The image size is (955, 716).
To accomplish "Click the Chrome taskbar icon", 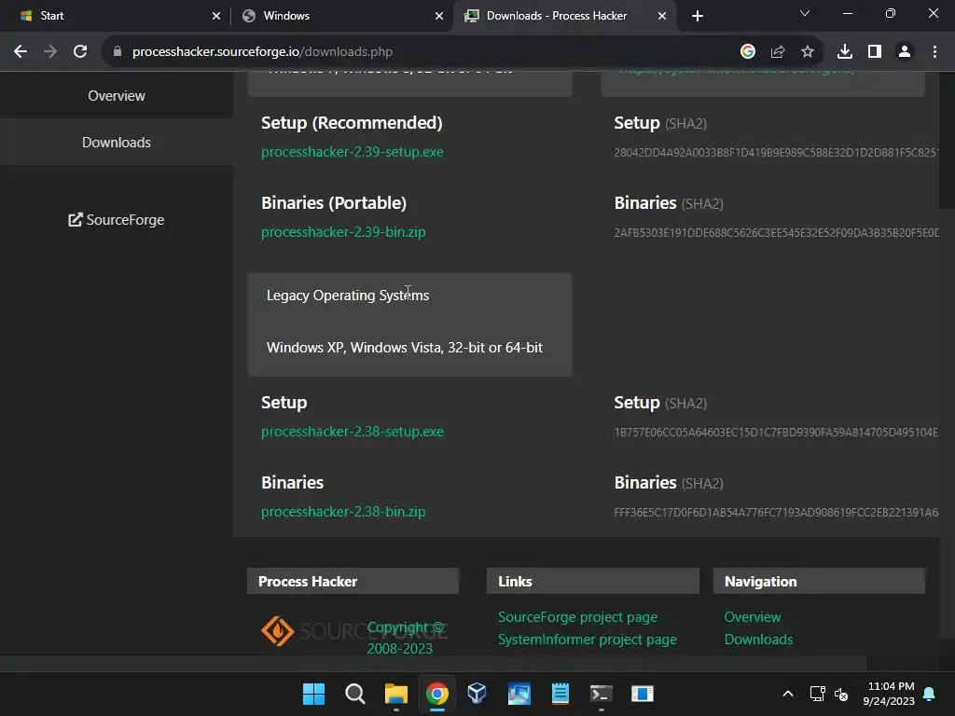I will (x=436, y=694).
